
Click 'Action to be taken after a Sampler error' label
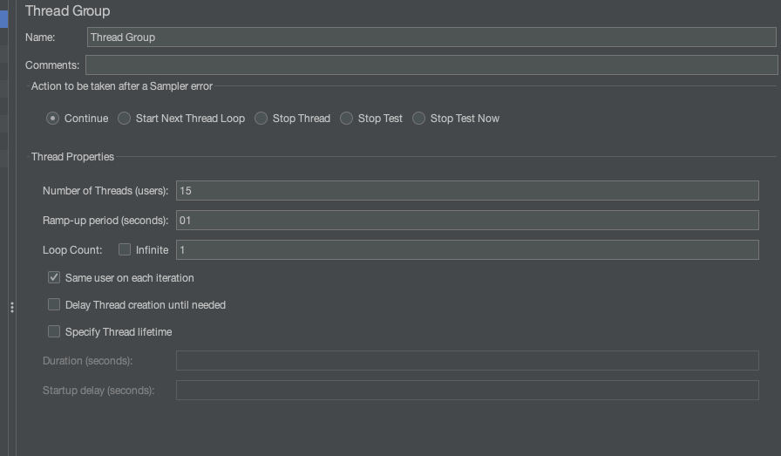click(122, 86)
